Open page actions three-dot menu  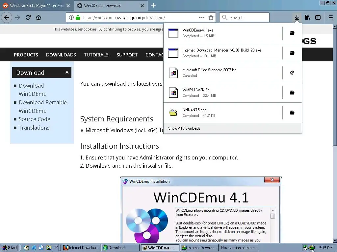pyautogui.click(x=202, y=17)
